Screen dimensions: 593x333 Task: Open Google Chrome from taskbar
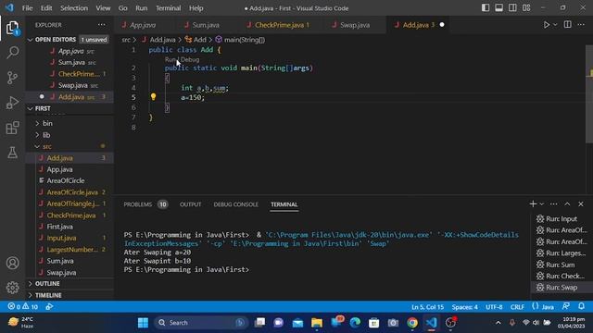(412, 323)
